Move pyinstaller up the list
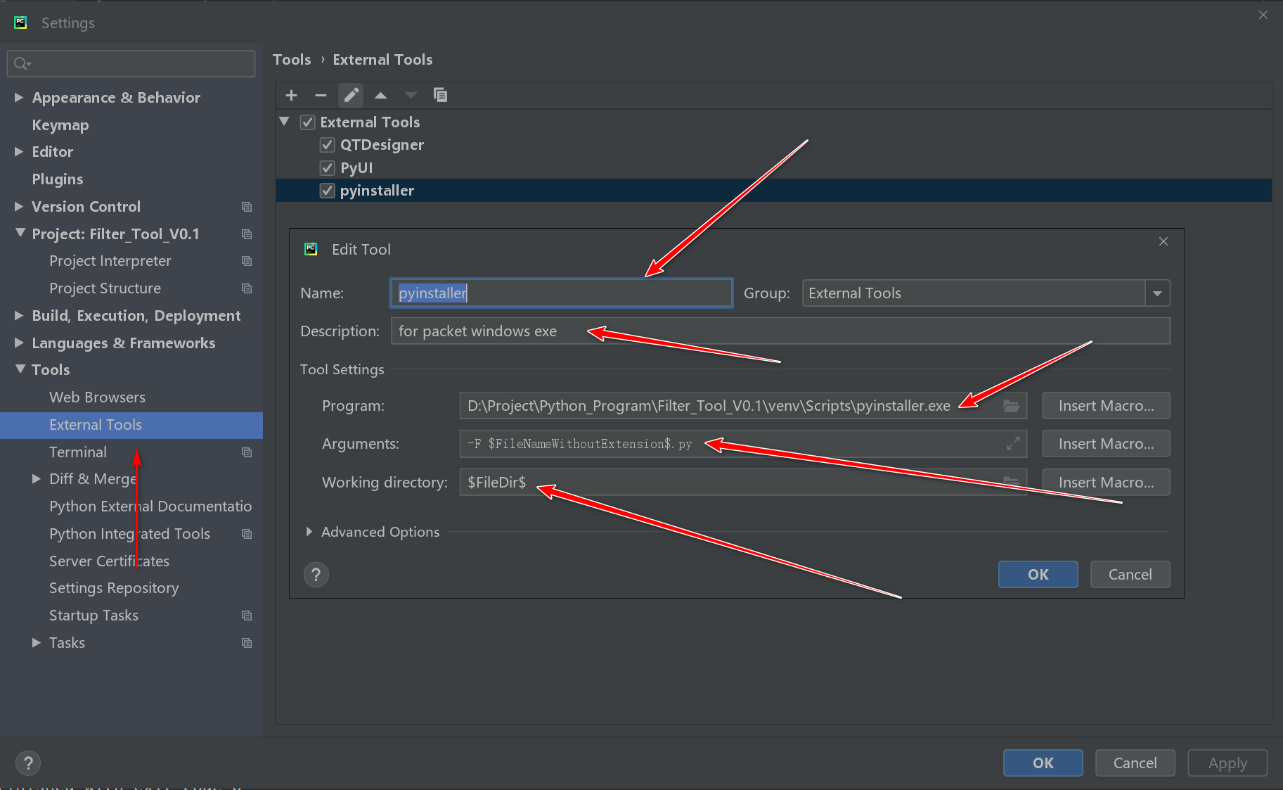This screenshot has height=790, width=1283. (x=380, y=95)
